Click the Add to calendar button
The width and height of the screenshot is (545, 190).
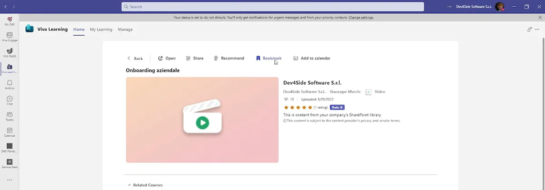tap(312, 58)
